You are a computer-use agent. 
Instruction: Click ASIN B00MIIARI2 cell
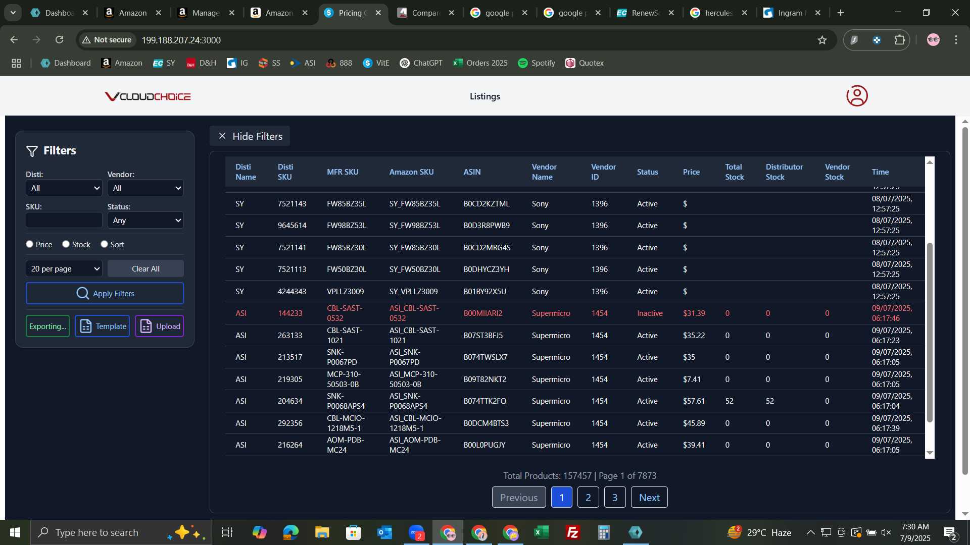482,313
